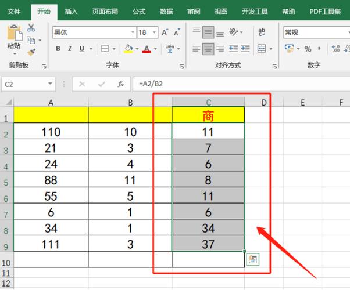Click the Cut scissors icon
Screen dimensions: 350x290
click(31, 28)
